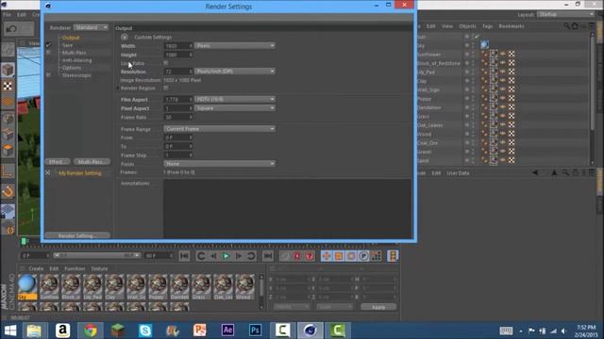Open the Renderer dropdown set to Standard

(x=92, y=27)
